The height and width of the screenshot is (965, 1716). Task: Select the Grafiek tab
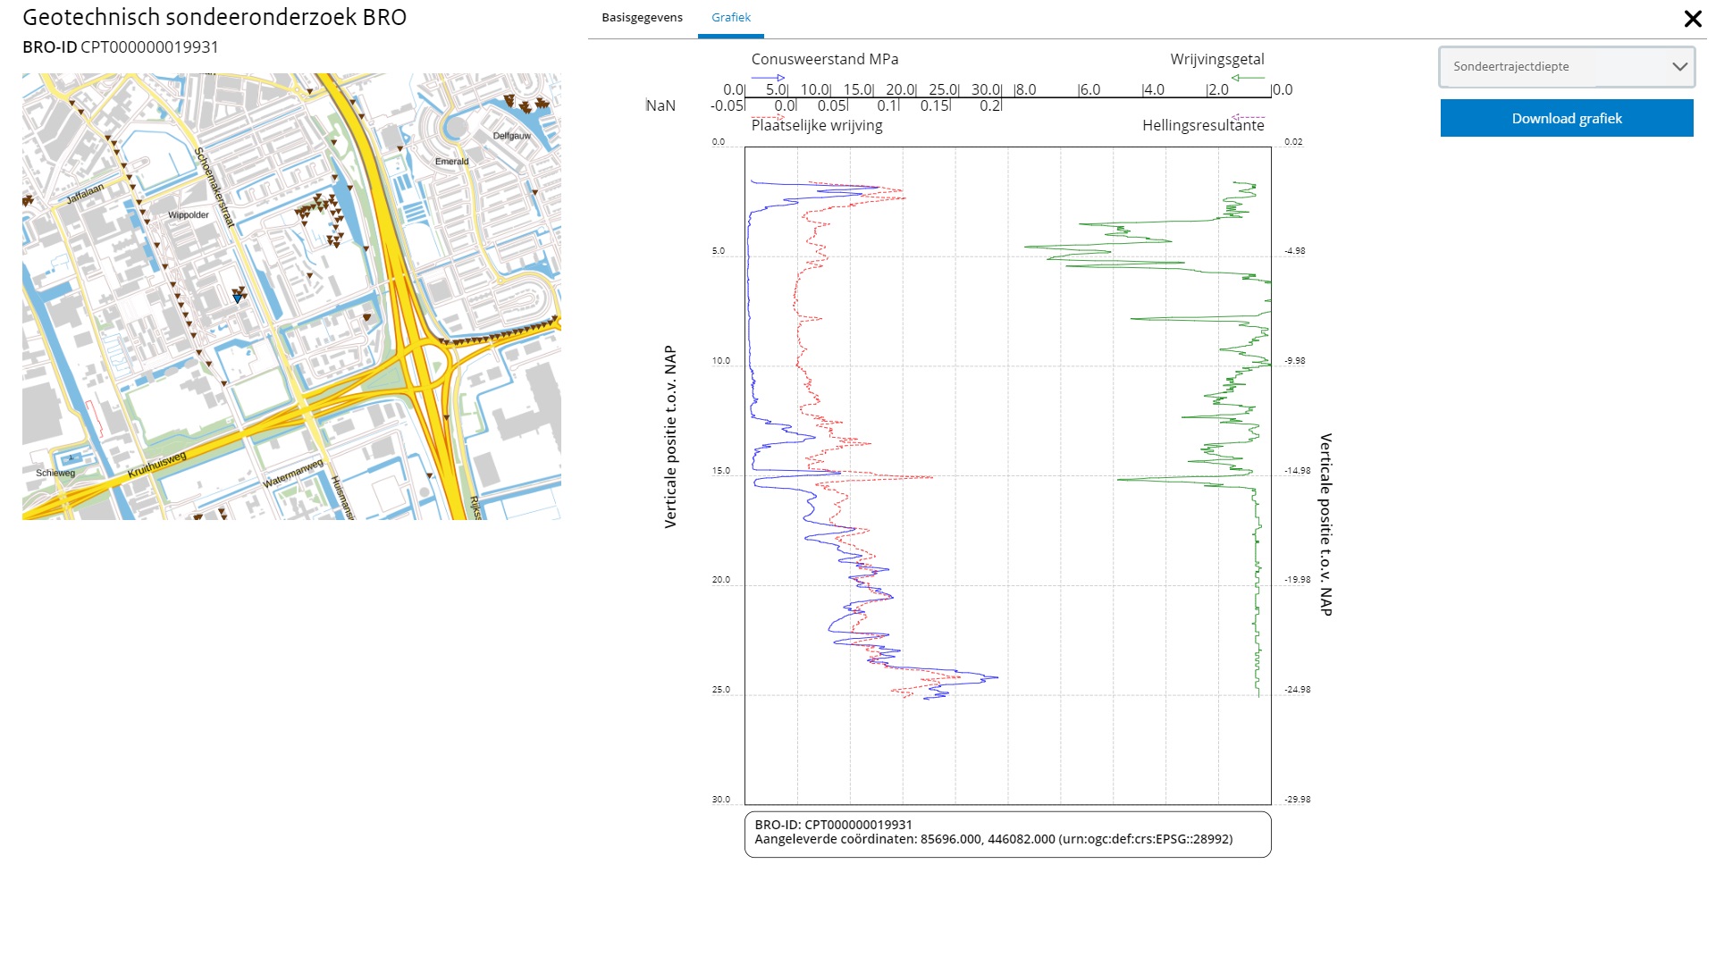point(730,18)
